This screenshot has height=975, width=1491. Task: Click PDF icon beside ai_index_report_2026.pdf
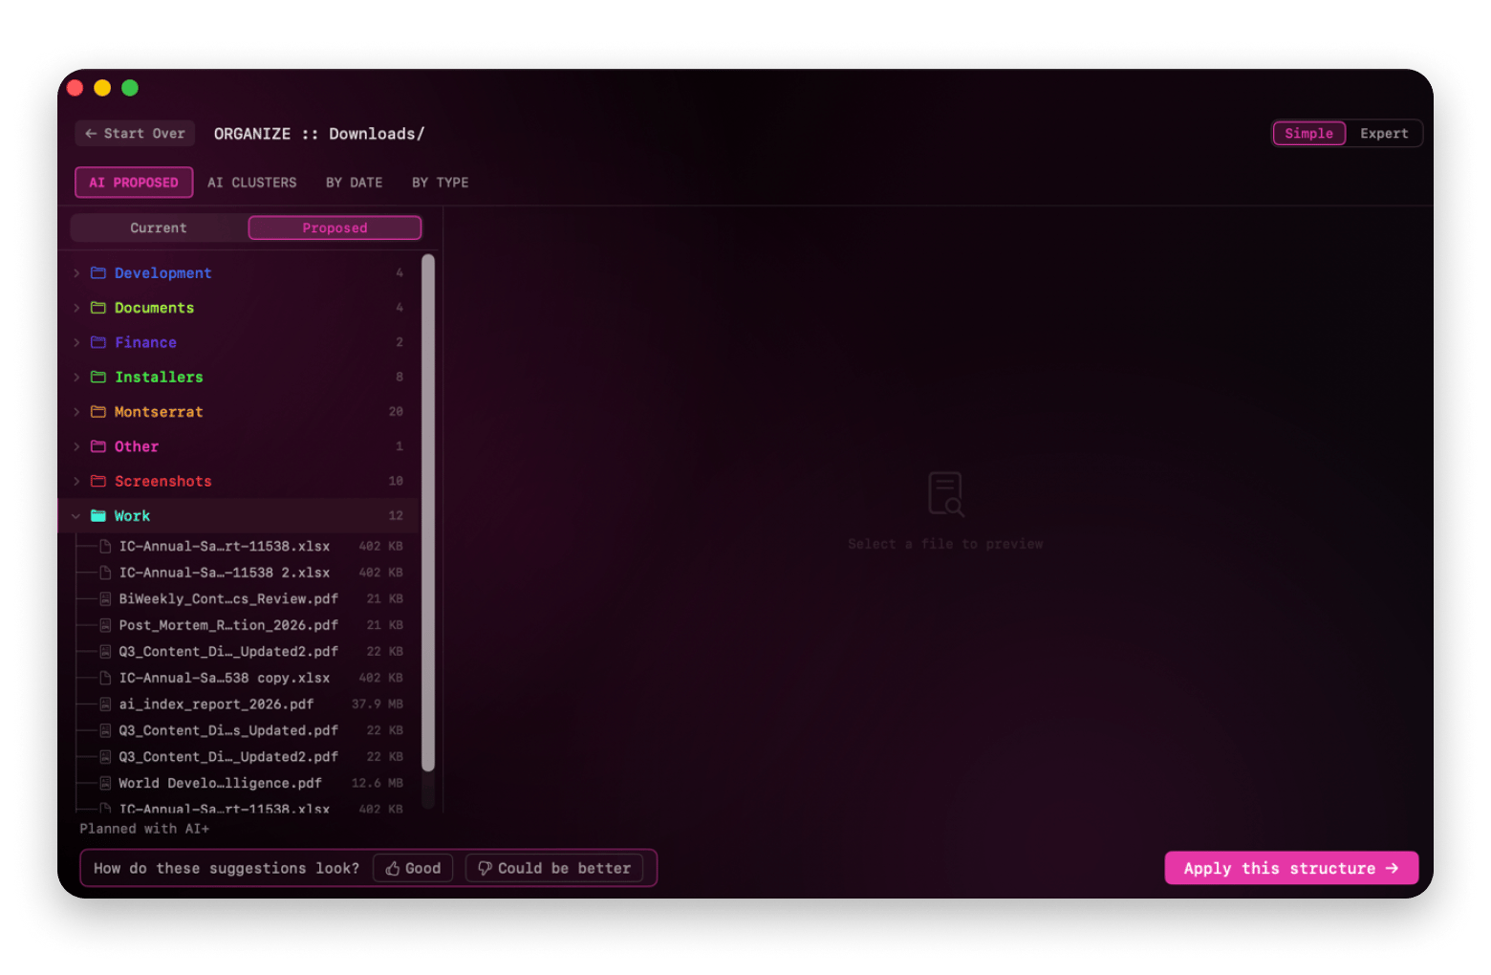(x=106, y=704)
